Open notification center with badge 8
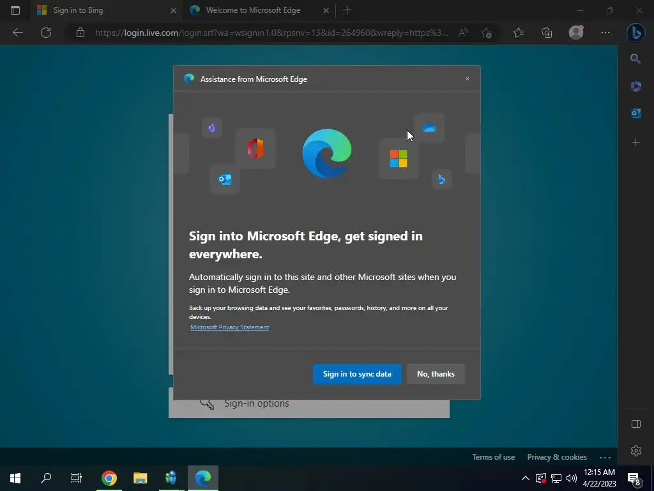 coord(634,479)
